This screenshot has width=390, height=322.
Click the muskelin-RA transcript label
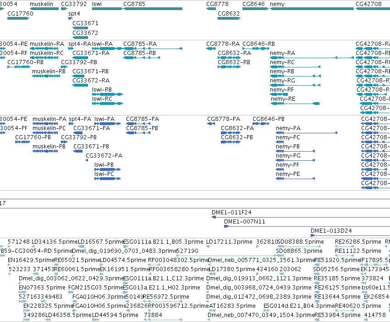point(47,44)
